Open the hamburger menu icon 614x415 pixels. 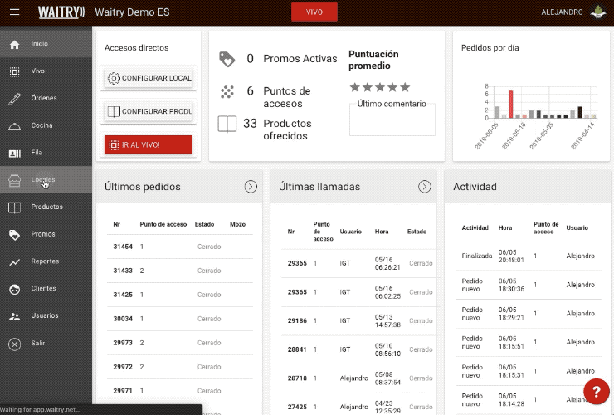pos(14,12)
